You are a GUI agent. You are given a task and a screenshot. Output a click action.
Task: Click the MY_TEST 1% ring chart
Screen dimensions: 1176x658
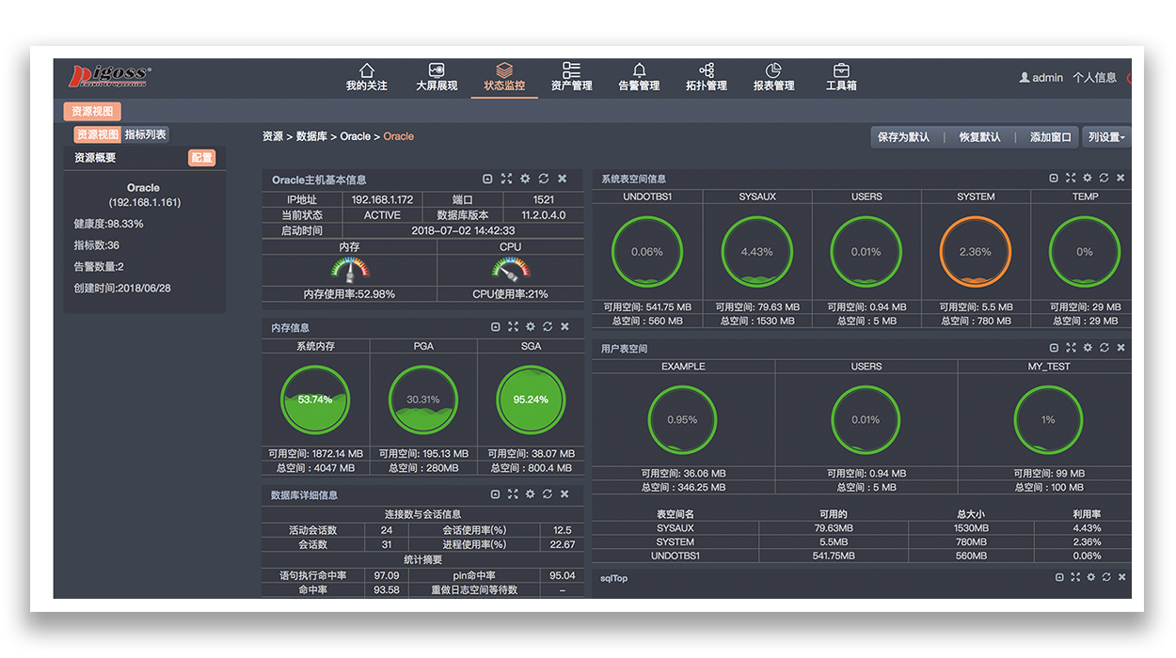pos(1048,420)
